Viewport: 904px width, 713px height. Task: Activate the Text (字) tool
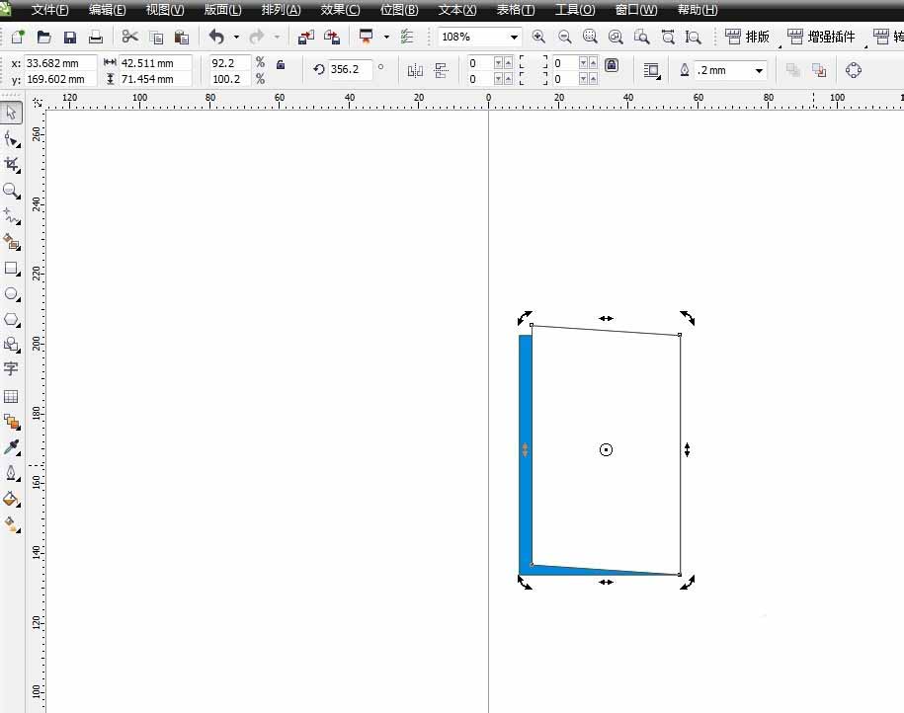[11, 369]
